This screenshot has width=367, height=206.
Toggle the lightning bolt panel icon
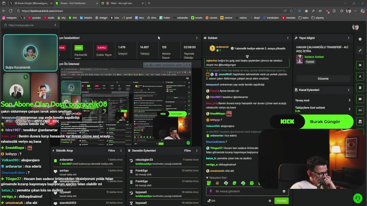coord(360,77)
